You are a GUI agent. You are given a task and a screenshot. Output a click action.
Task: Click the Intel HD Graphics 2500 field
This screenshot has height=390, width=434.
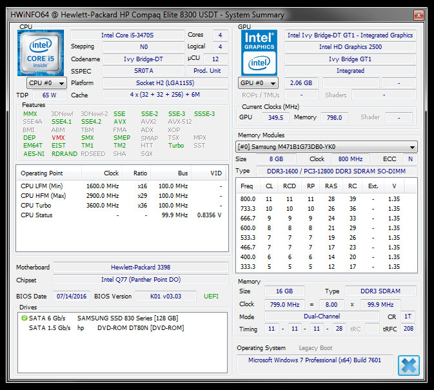click(x=350, y=47)
